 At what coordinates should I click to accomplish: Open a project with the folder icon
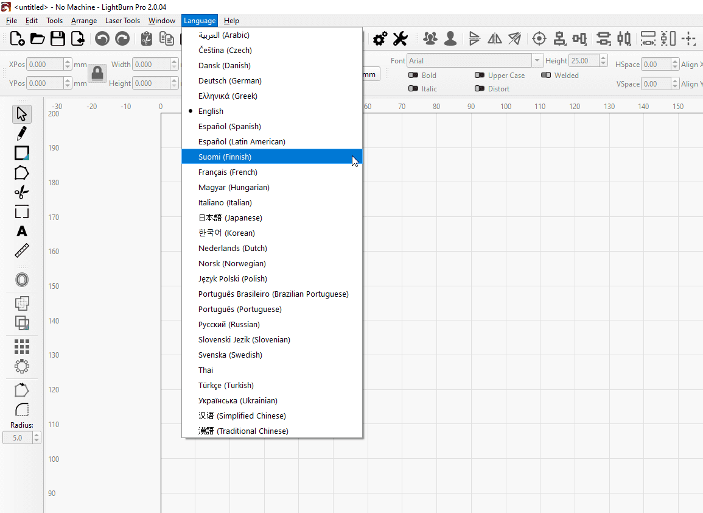click(x=37, y=38)
